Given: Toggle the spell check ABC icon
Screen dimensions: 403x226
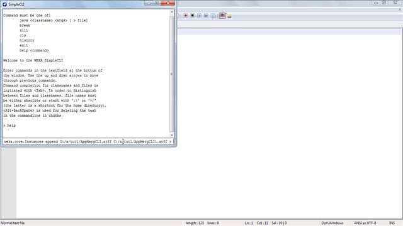Looking at the screenshot, I should [222, 16].
